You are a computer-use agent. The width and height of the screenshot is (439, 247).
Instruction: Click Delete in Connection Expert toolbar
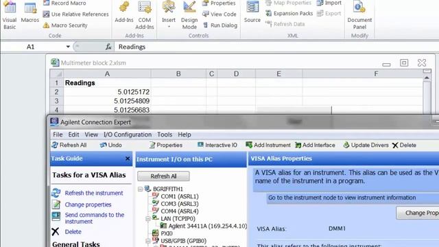point(404,145)
